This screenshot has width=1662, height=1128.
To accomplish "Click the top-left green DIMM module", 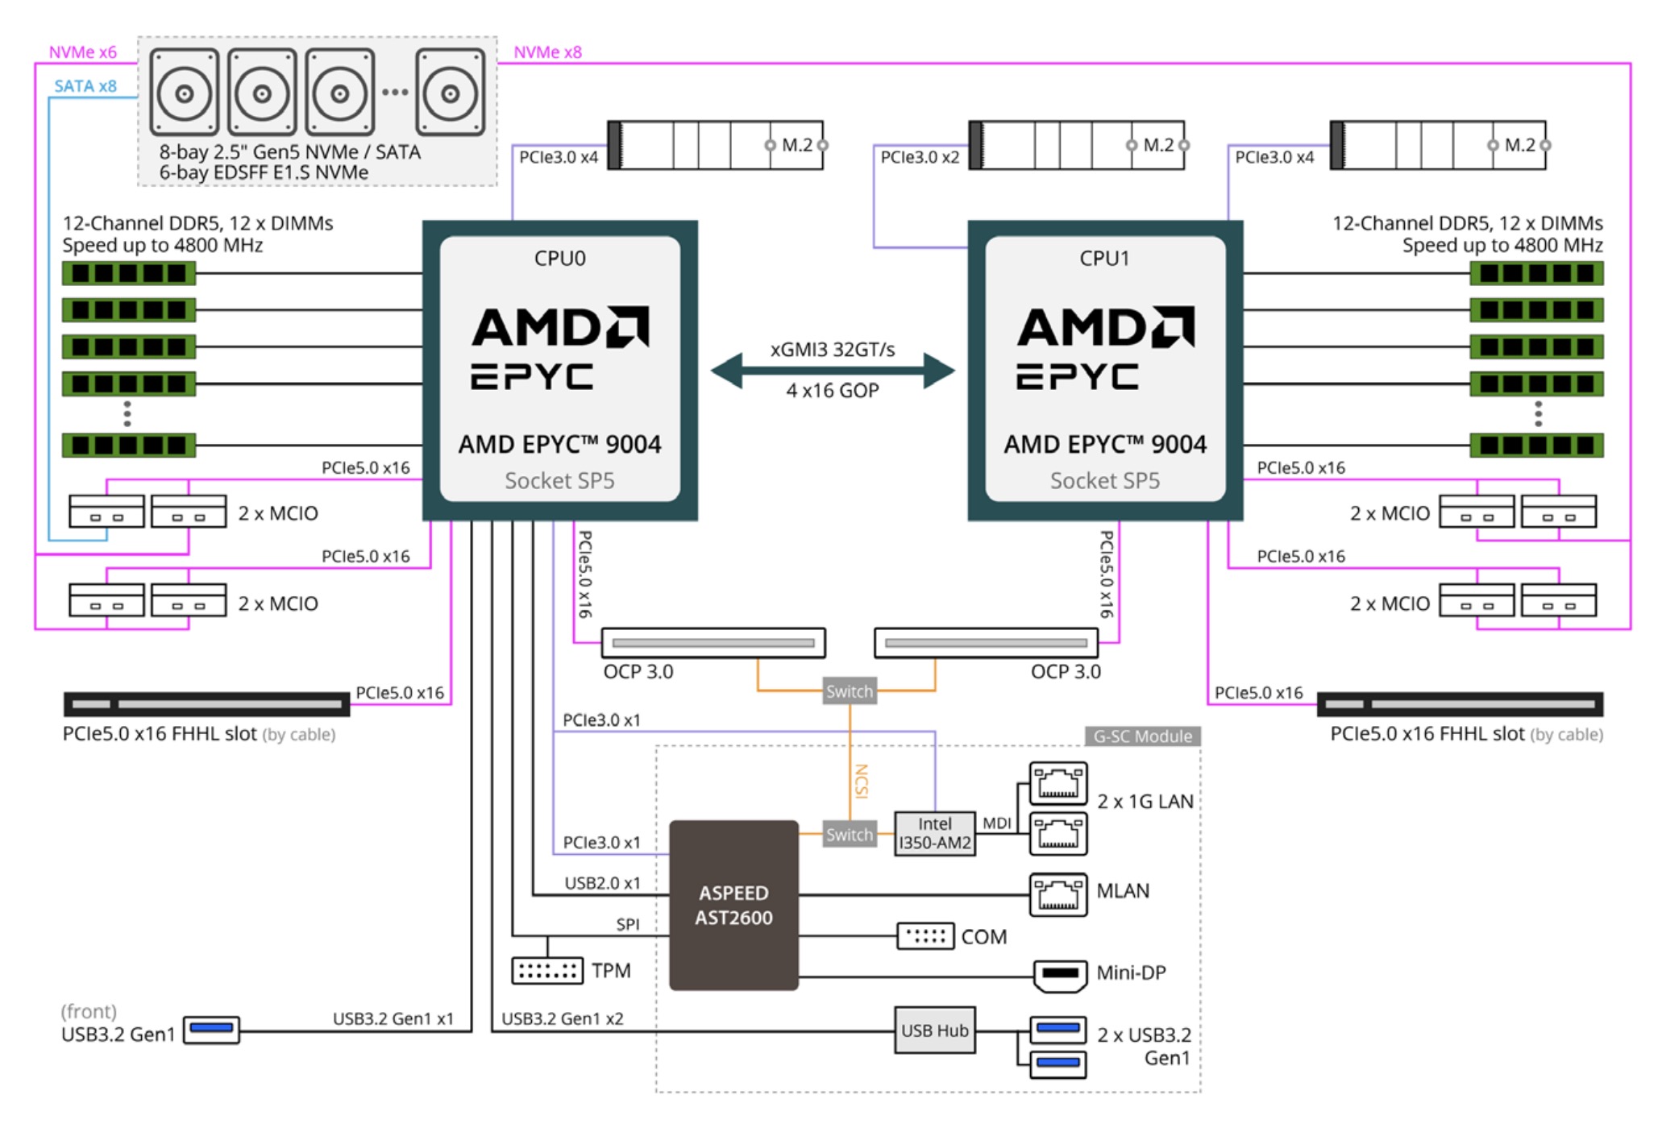I will pyautogui.click(x=129, y=273).
